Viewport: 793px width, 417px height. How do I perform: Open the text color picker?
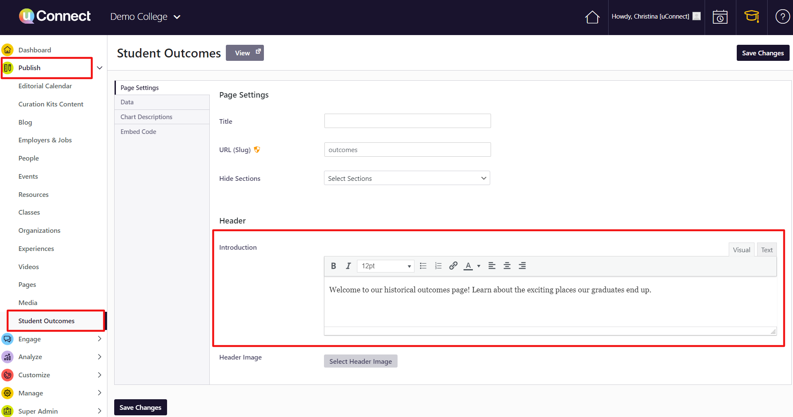pyautogui.click(x=478, y=266)
